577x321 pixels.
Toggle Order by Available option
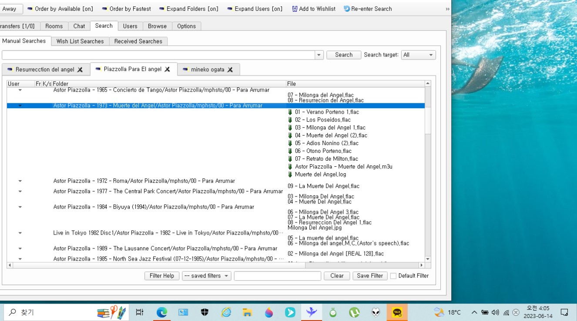click(60, 9)
